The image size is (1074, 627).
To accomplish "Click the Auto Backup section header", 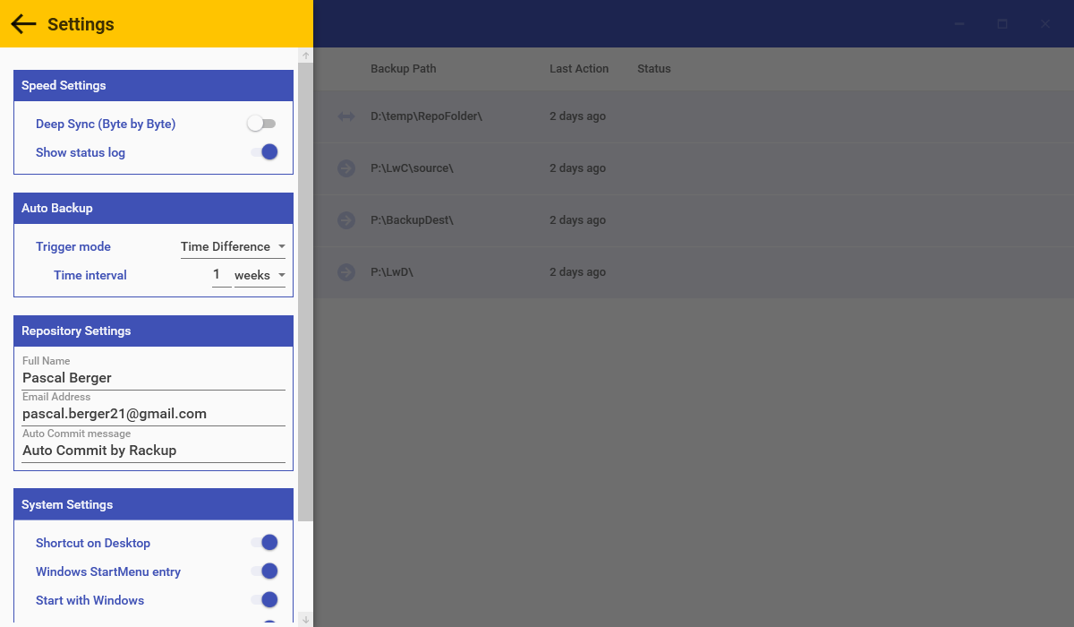I will coord(154,209).
